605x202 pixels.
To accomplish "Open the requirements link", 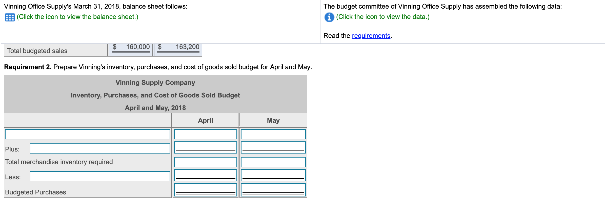I will (371, 36).
